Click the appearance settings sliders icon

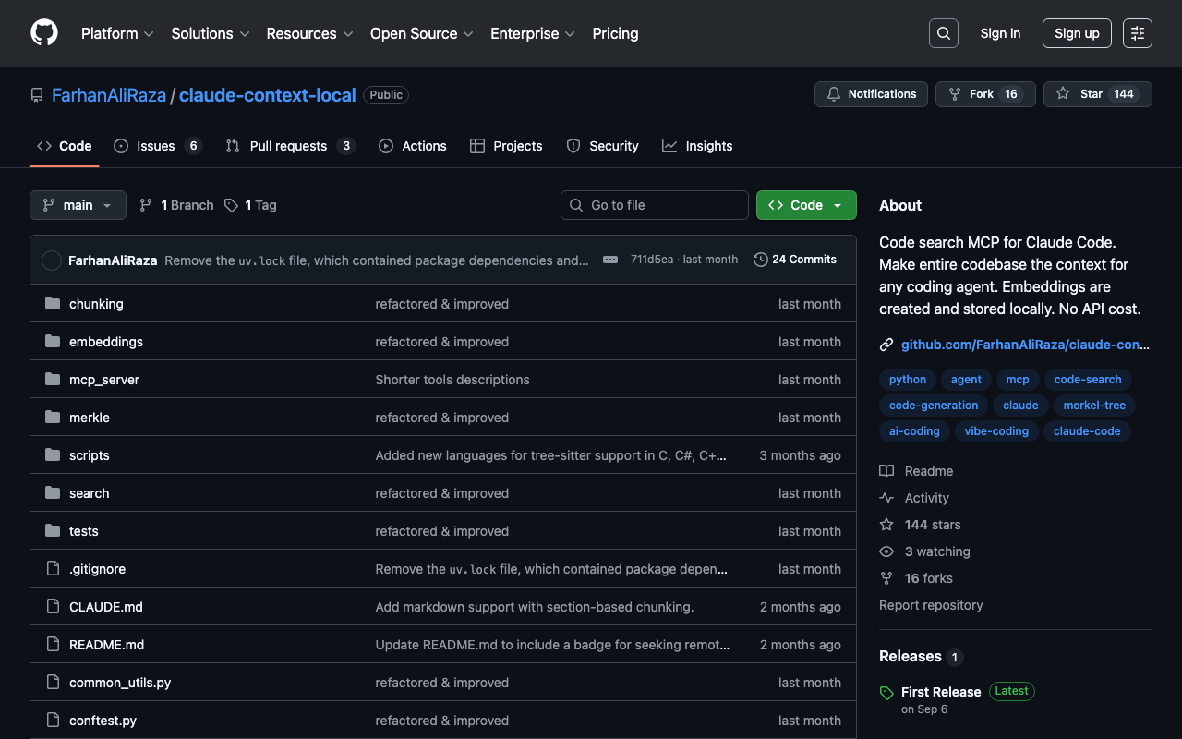click(1137, 33)
